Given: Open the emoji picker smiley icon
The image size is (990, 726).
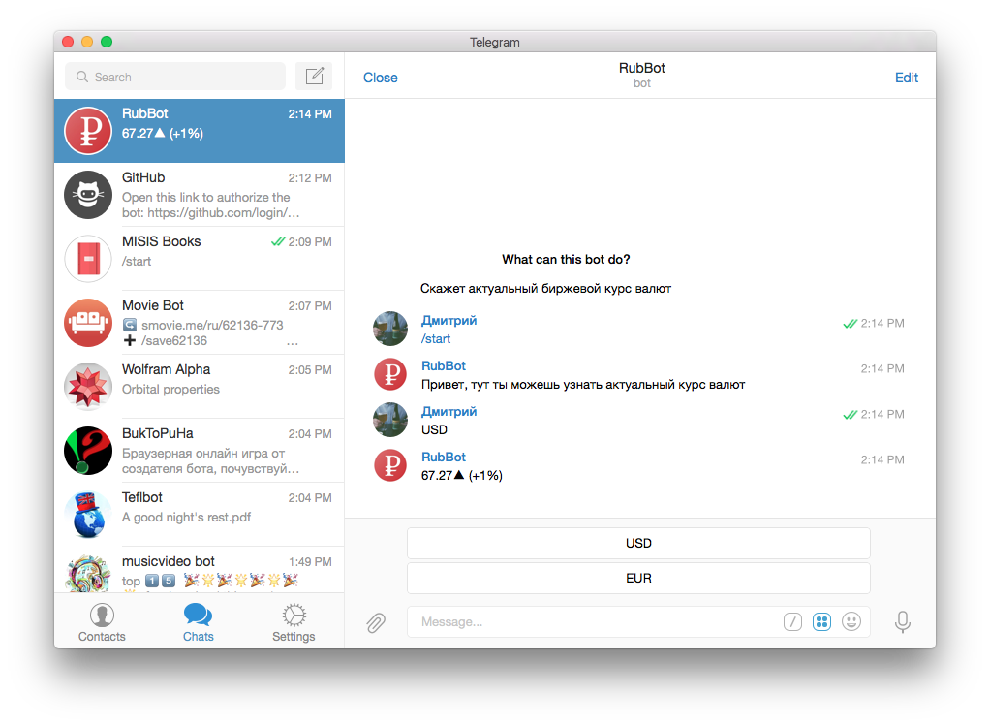Looking at the screenshot, I should 851,621.
